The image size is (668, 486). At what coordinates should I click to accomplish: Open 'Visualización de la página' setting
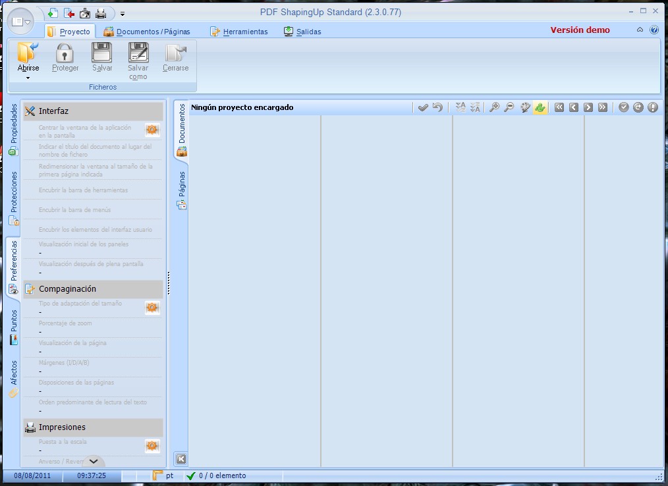[93, 347]
